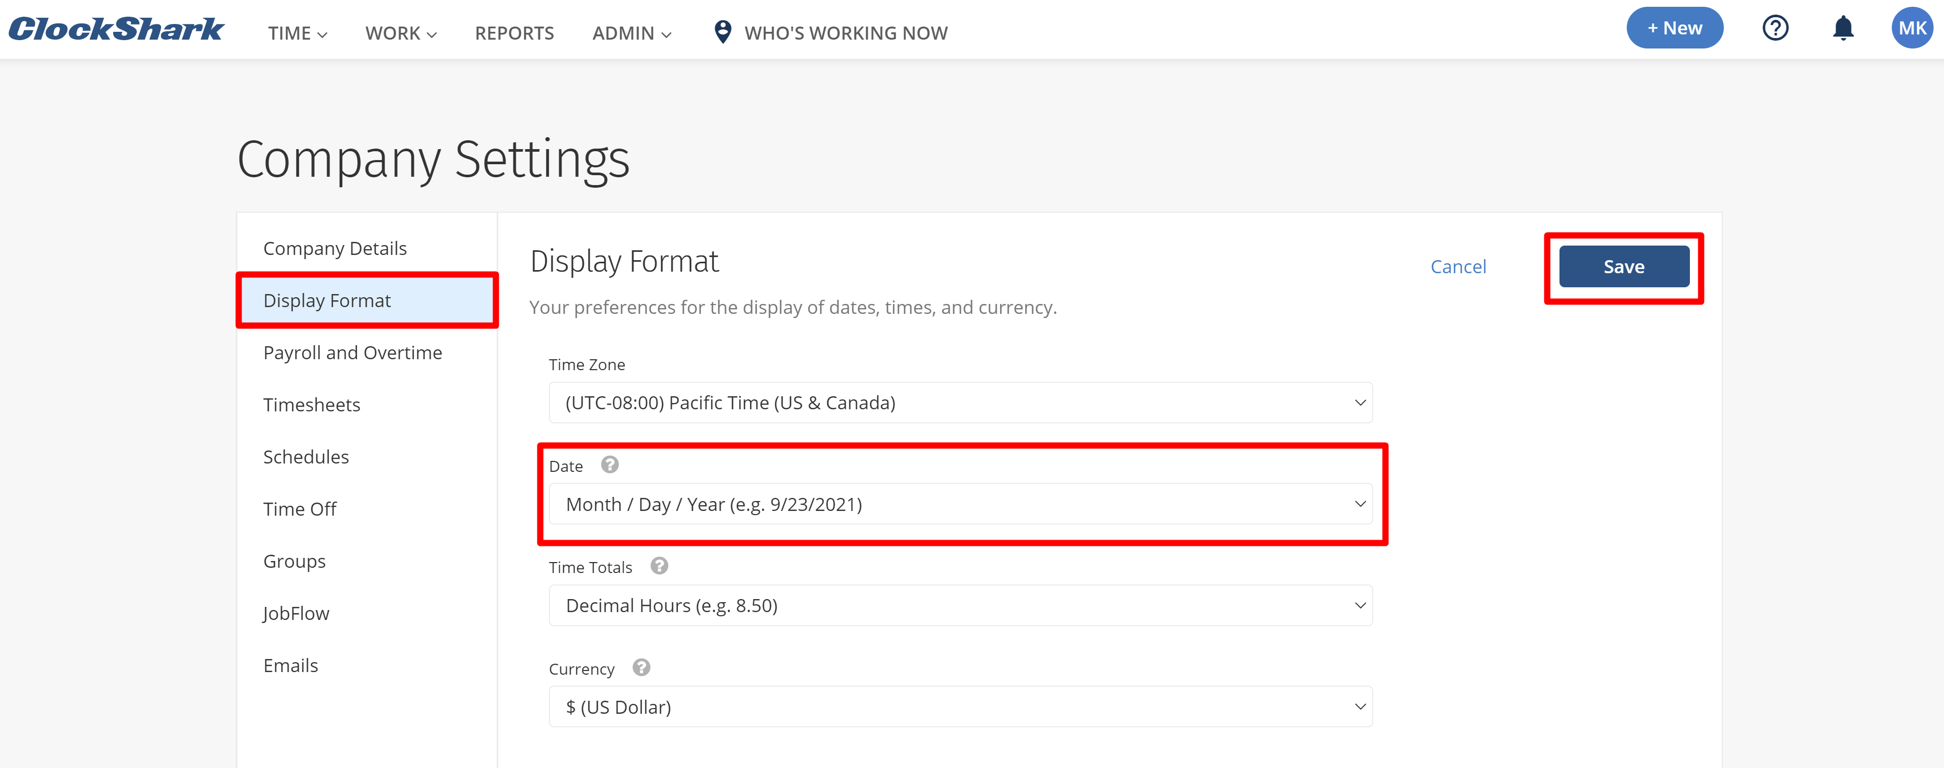Expand the TIME menu
The width and height of the screenshot is (1944, 768).
tap(297, 33)
